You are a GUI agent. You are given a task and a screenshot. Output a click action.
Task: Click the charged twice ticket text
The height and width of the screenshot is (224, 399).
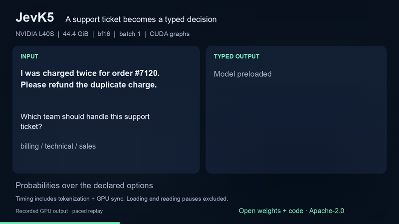click(90, 79)
